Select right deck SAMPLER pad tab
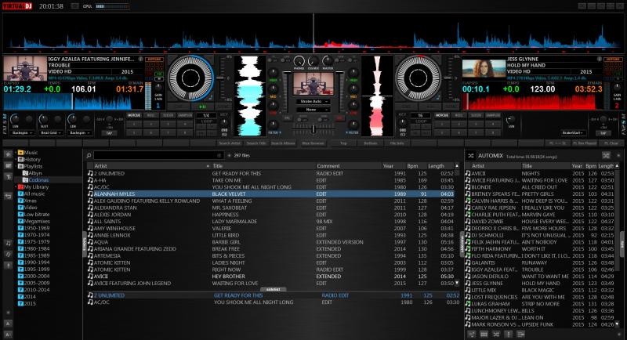 pos(493,115)
